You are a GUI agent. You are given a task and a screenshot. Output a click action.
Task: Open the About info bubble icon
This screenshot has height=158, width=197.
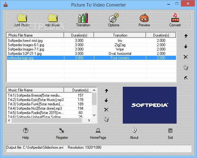134,130
